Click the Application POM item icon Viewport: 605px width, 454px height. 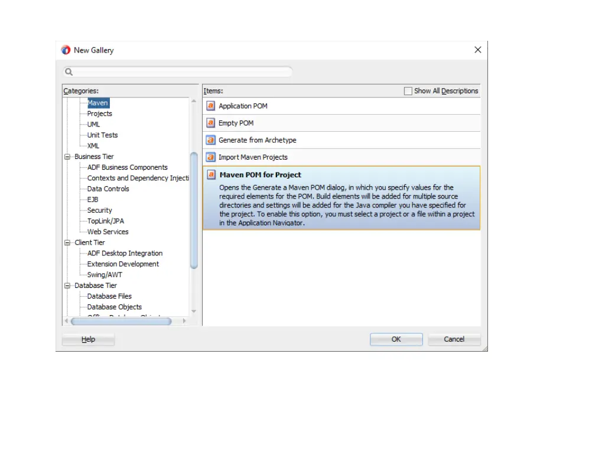click(210, 106)
